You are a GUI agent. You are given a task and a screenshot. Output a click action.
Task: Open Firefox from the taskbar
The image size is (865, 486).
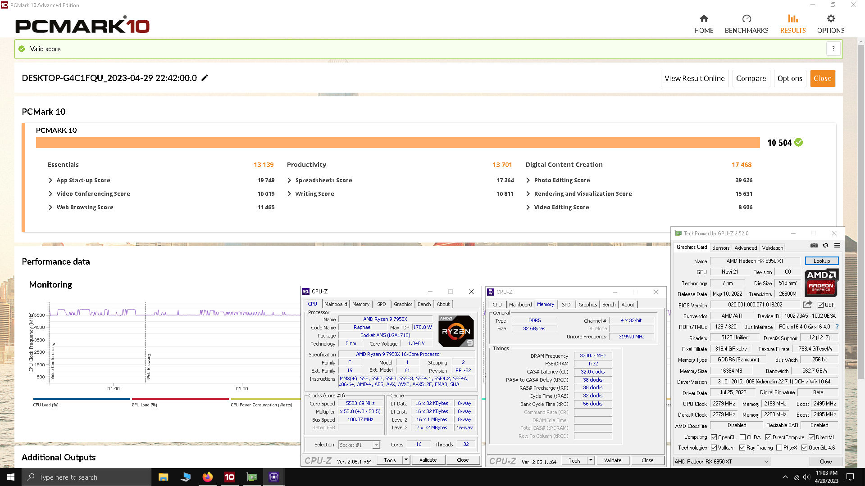click(207, 477)
